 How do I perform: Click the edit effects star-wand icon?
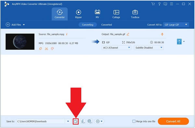pos(41,48)
